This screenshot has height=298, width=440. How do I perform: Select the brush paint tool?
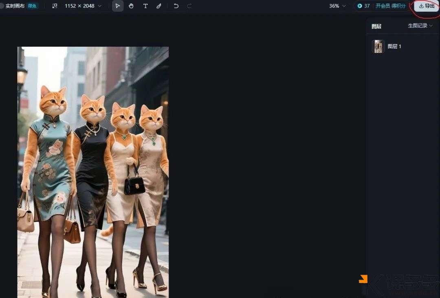[159, 6]
